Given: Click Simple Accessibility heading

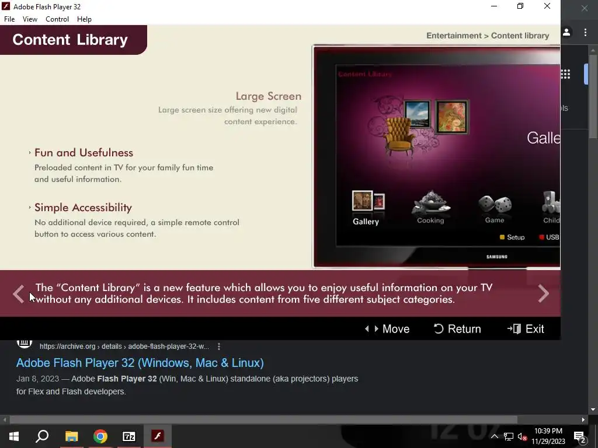Looking at the screenshot, I should coord(83,207).
